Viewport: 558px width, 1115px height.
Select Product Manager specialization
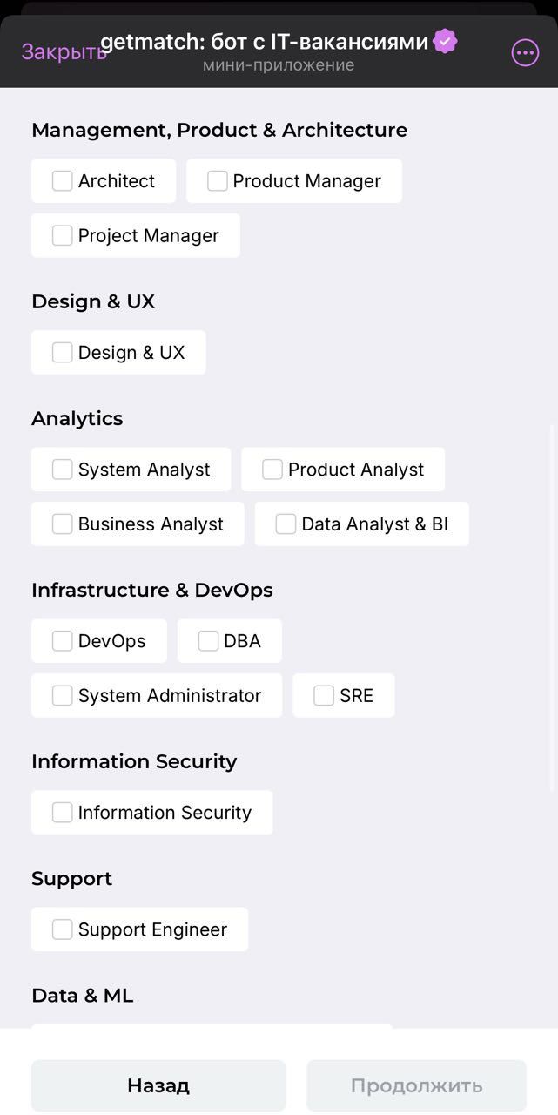217,180
